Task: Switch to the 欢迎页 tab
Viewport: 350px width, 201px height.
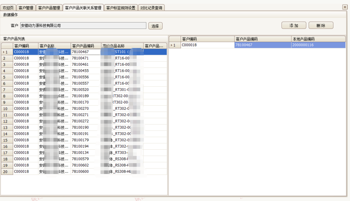Action: (8, 8)
